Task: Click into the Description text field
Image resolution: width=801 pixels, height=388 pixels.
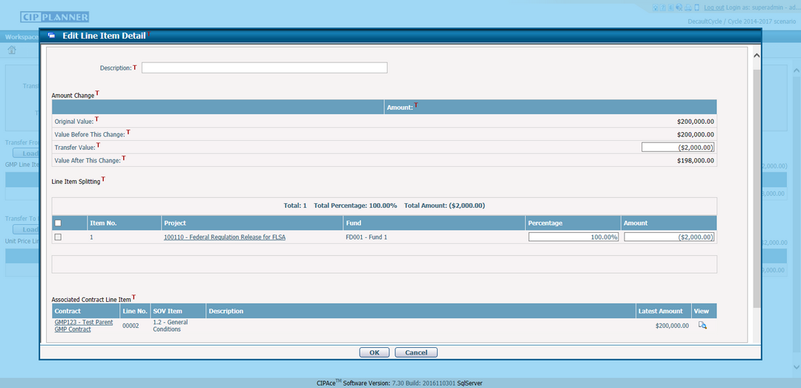Action: pos(264,68)
